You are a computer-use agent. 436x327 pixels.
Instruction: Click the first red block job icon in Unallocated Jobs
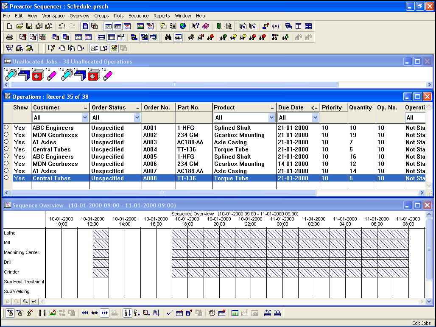coord(38,75)
